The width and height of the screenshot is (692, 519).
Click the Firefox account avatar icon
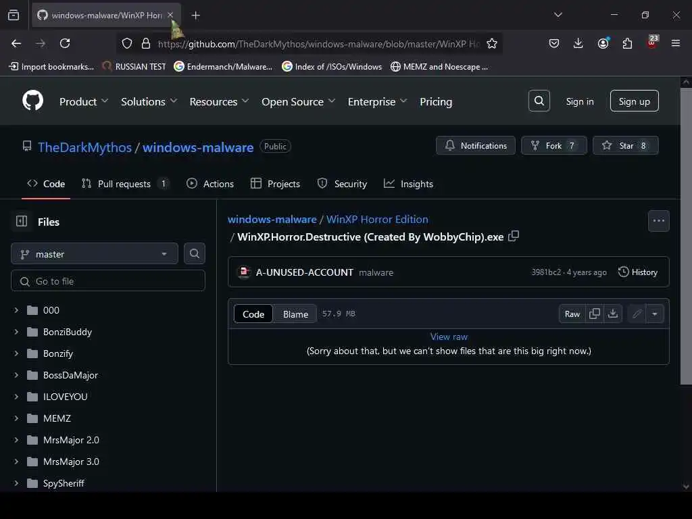point(603,43)
